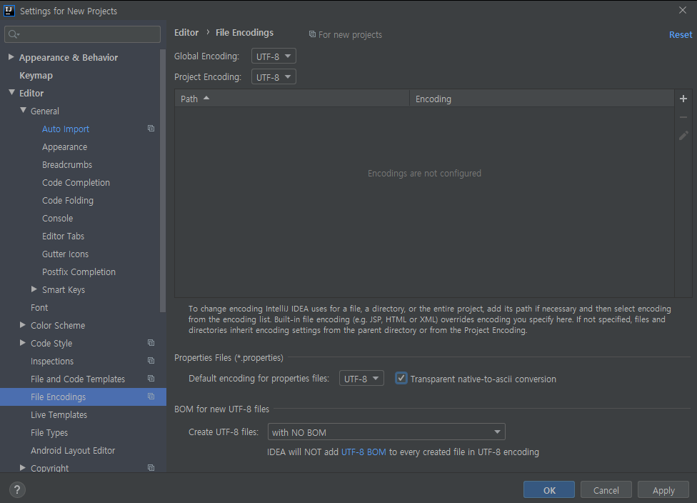Focus the settings search field

(x=82, y=34)
